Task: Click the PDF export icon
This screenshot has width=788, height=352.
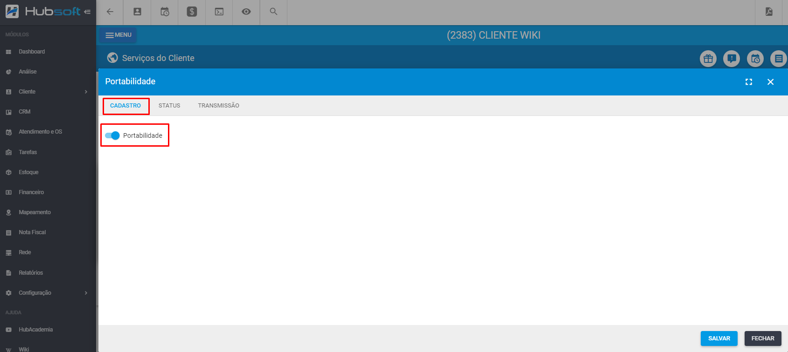Action: point(769,12)
